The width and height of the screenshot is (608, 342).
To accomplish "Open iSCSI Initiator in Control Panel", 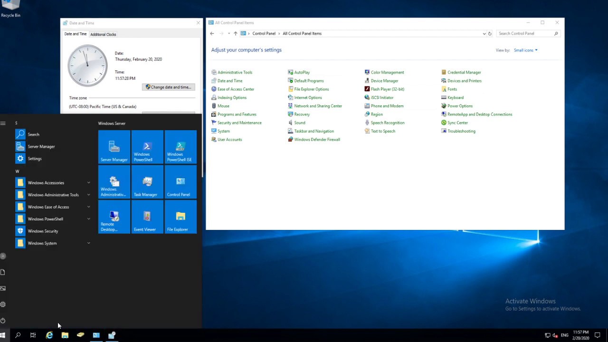I will [379, 98].
